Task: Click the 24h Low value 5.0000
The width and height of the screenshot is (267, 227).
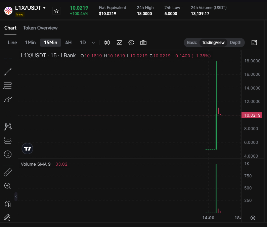Action: (171, 14)
